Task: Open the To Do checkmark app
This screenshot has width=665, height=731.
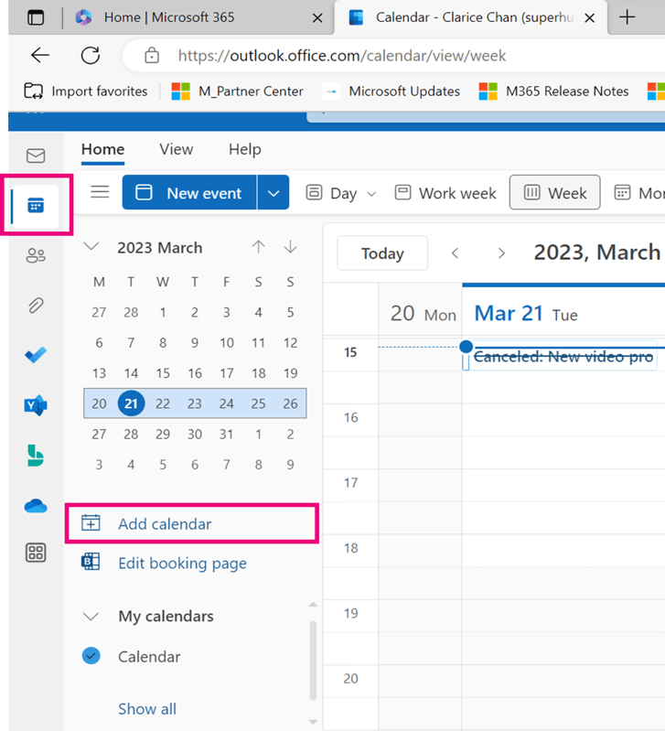Action: pos(36,355)
